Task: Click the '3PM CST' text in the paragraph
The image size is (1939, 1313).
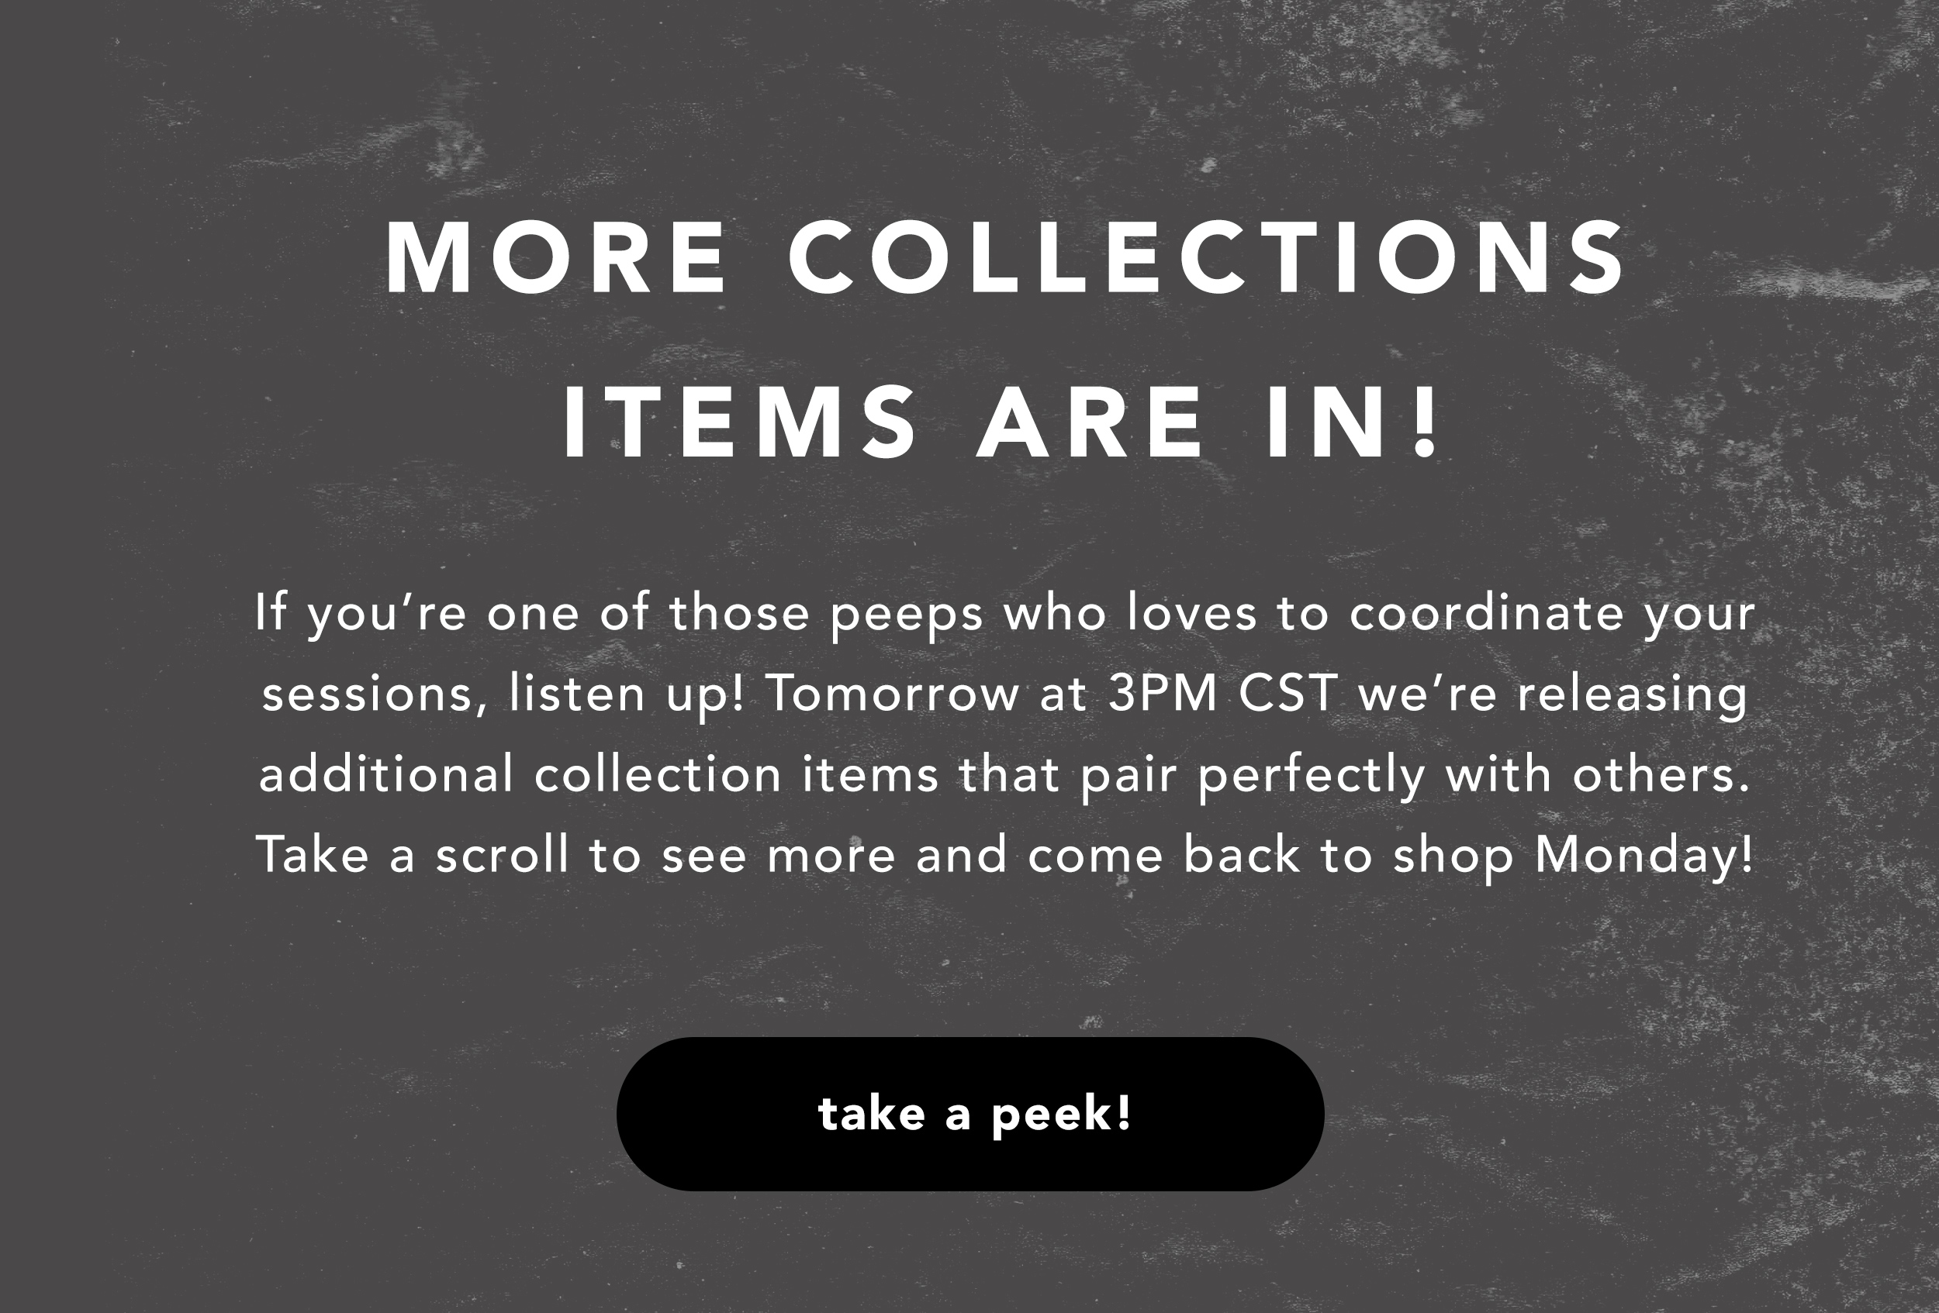Action: point(1222,694)
